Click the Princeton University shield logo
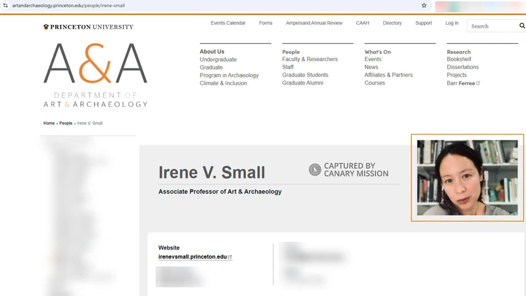The image size is (526, 296). click(x=46, y=27)
